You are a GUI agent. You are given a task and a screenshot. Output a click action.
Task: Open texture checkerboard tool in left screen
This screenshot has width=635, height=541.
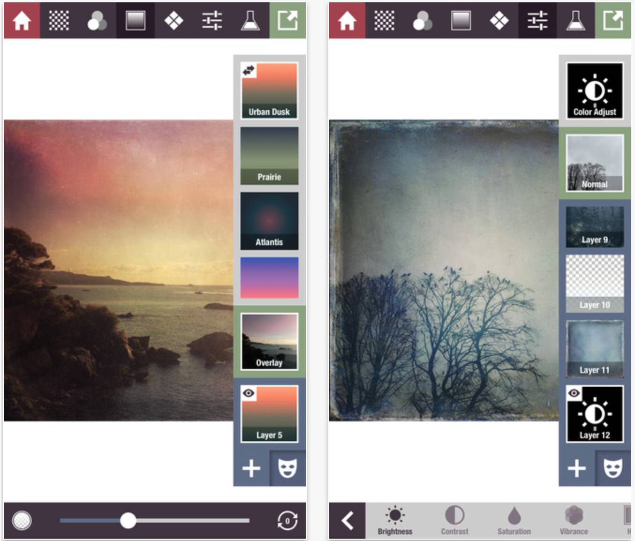tap(59, 21)
